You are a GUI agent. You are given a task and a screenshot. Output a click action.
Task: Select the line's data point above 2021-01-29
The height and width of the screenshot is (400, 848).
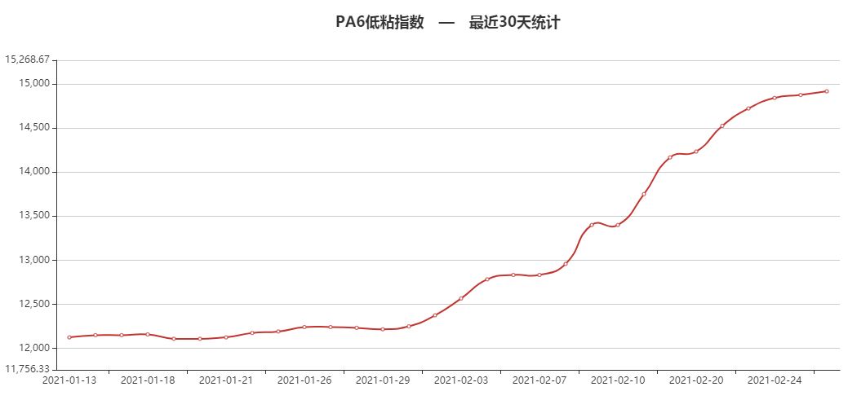[x=383, y=329]
